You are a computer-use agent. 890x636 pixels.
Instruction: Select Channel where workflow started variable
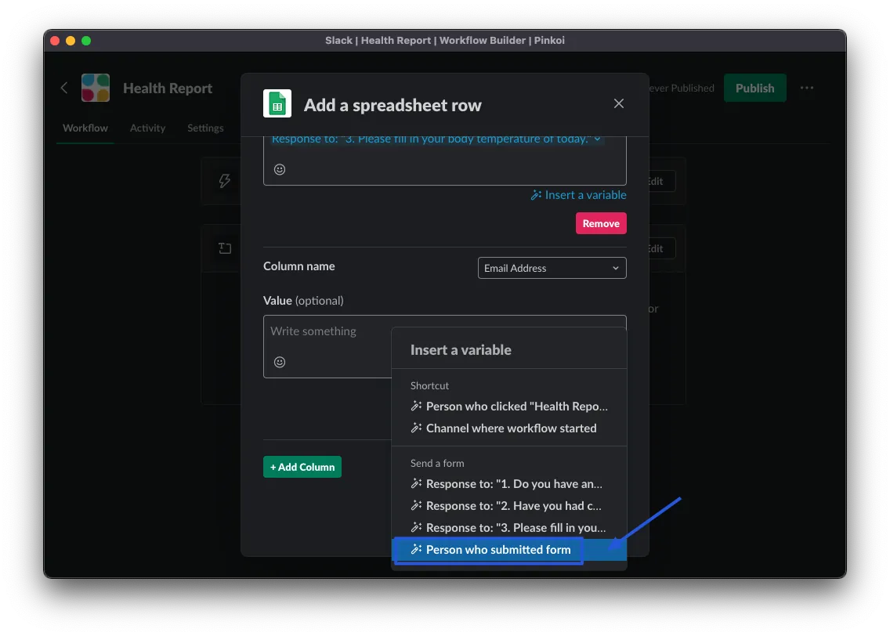[x=511, y=428]
